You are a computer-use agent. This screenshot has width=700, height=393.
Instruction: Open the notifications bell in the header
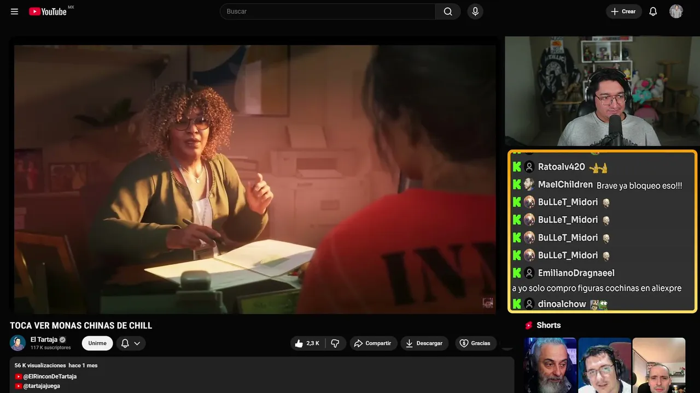click(653, 11)
